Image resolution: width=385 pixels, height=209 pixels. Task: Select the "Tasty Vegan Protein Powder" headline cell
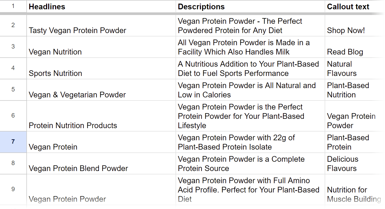[101, 26]
